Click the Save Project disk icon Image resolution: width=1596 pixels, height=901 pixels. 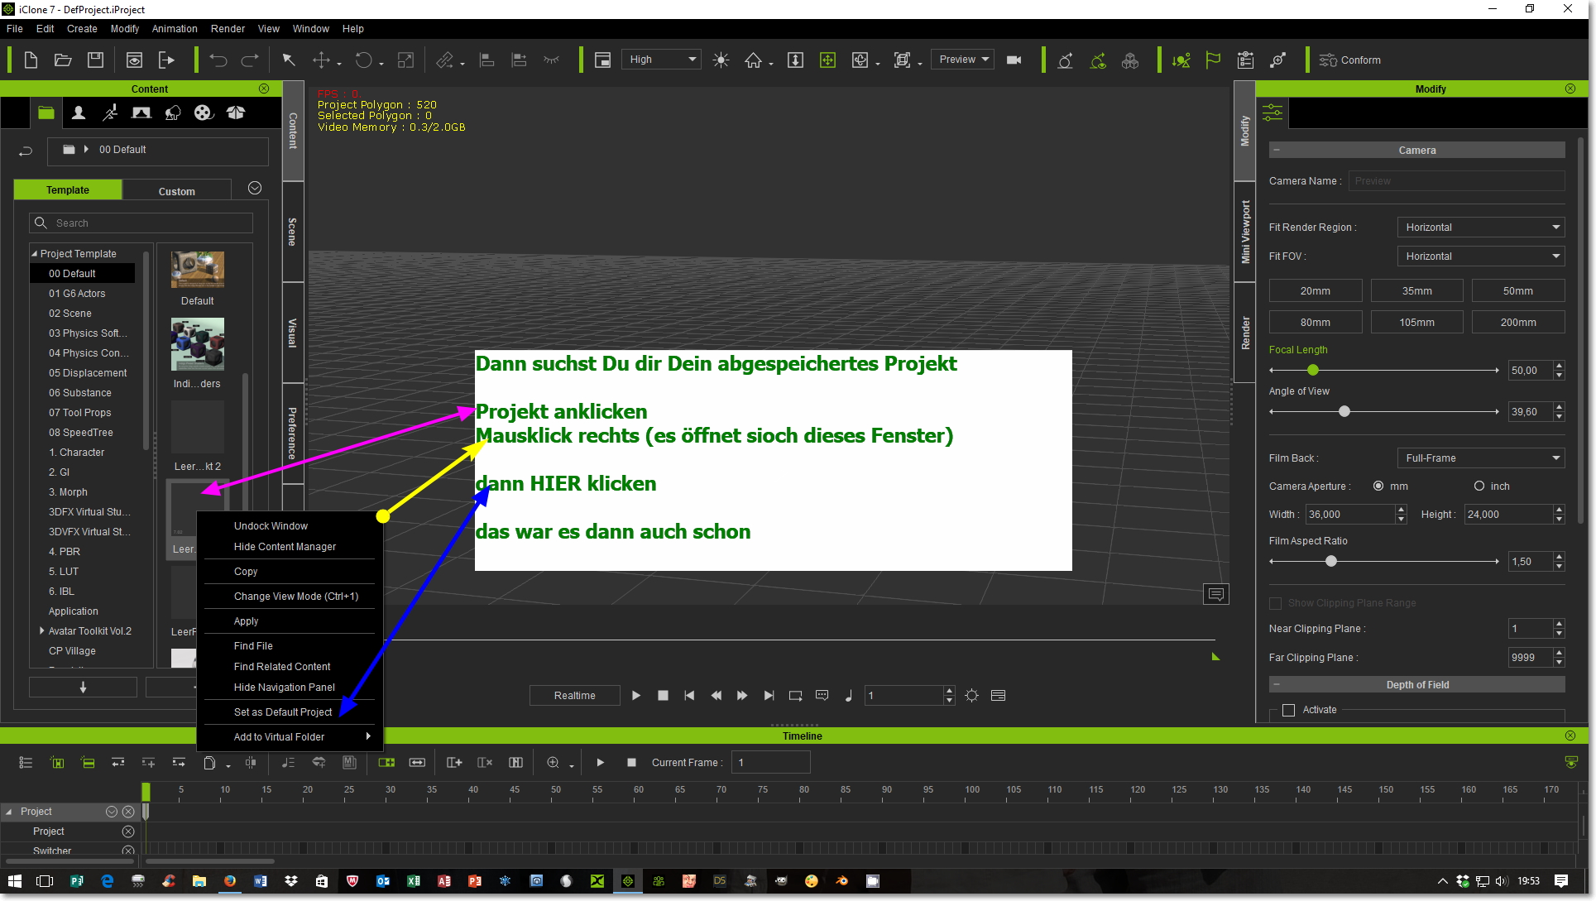click(x=96, y=60)
